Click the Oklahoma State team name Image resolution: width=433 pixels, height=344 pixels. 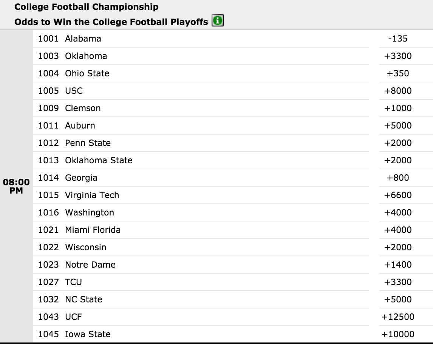(99, 160)
